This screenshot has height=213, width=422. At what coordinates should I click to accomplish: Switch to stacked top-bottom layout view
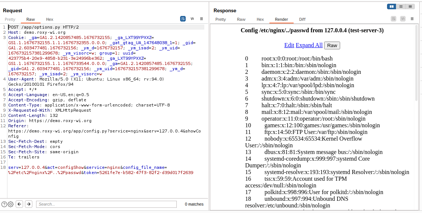[x=401, y=6]
